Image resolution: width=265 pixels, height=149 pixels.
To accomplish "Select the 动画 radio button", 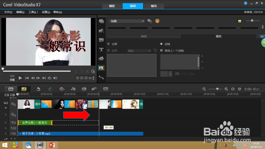I will [x=108, y=44].
